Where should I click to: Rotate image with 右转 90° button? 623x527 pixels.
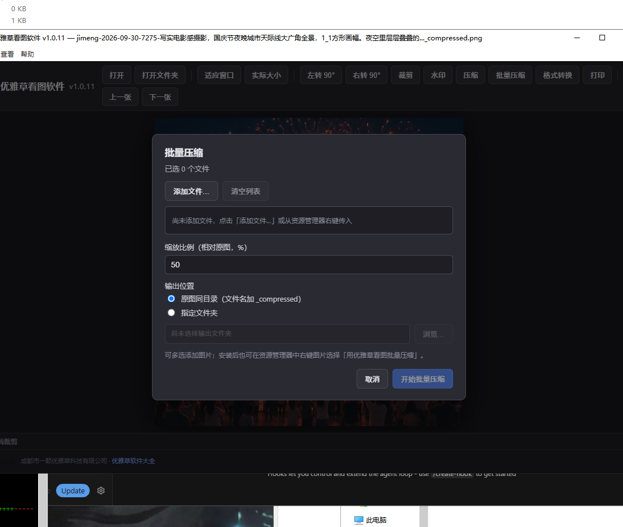coord(366,75)
